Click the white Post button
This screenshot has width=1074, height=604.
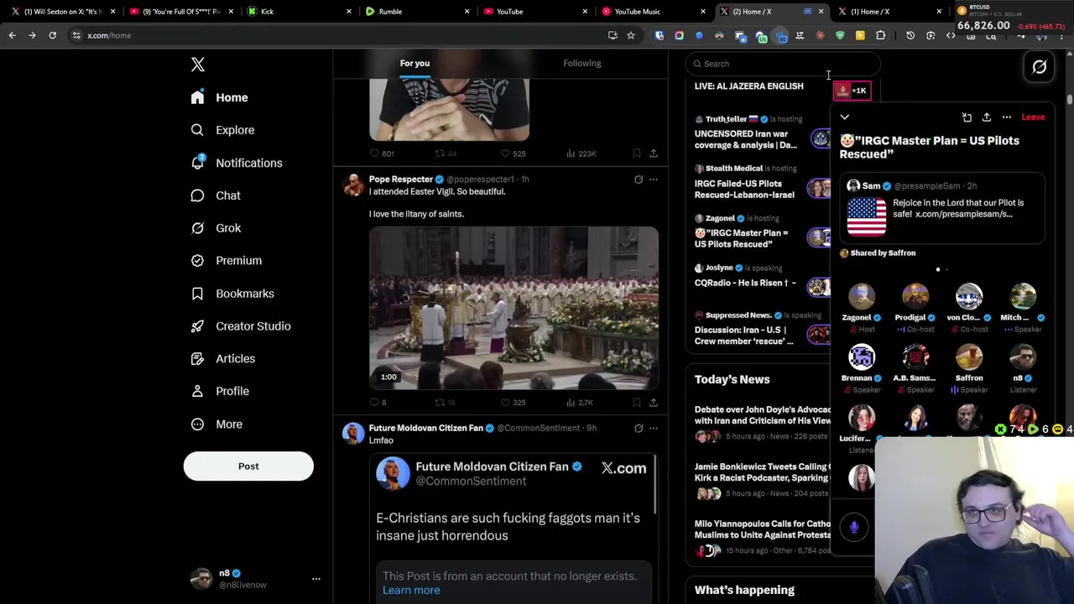pyautogui.click(x=248, y=466)
